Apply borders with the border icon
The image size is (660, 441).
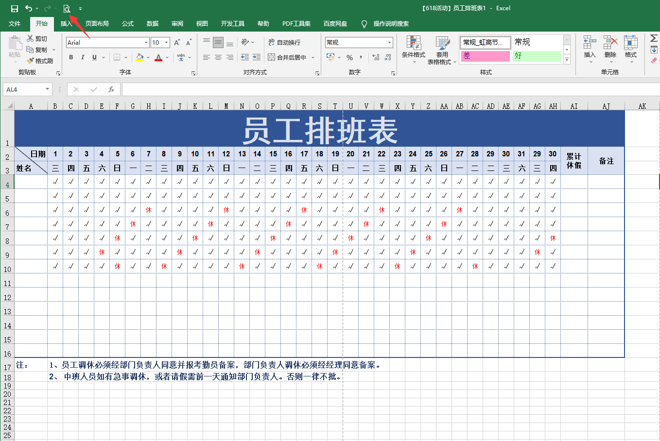coord(117,57)
